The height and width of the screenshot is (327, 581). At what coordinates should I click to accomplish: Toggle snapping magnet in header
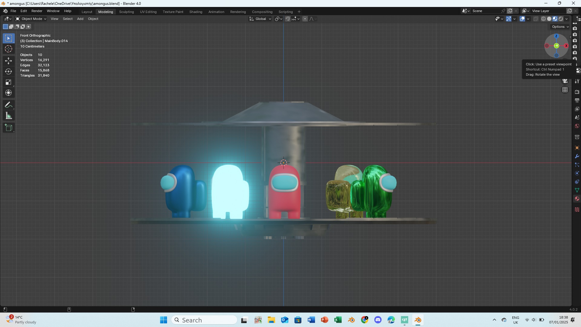click(288, 19)
